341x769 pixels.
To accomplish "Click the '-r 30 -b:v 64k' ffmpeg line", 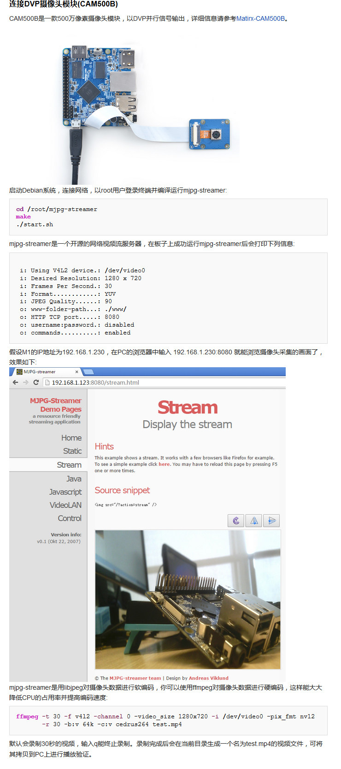I will (x=112, y=724).
